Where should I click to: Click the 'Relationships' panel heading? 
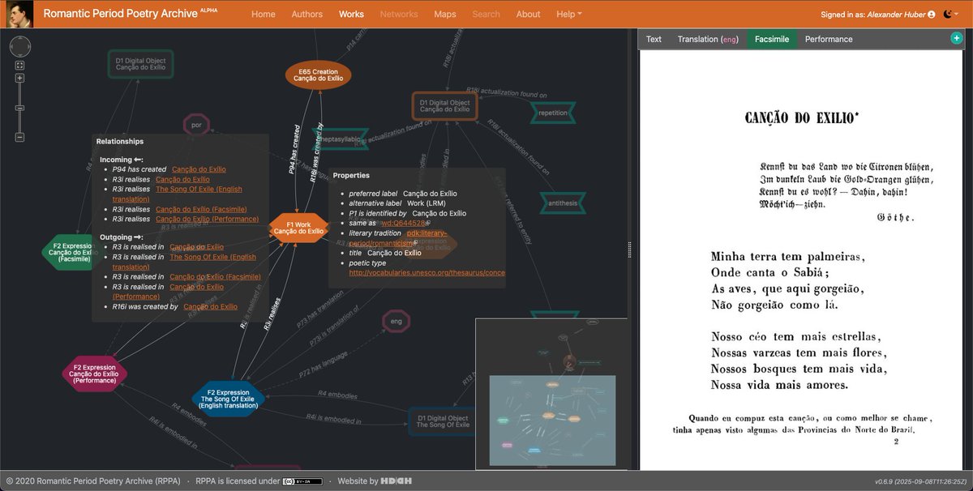tap(119, 142)
